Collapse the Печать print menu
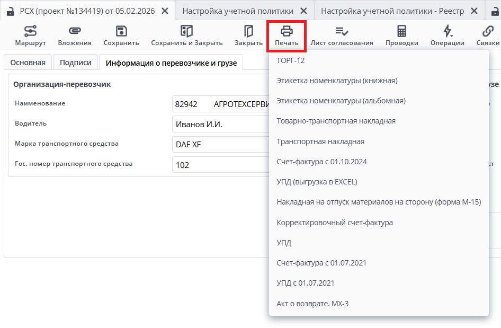The width and height of the screenshot is (501, 328). point(287,36)
